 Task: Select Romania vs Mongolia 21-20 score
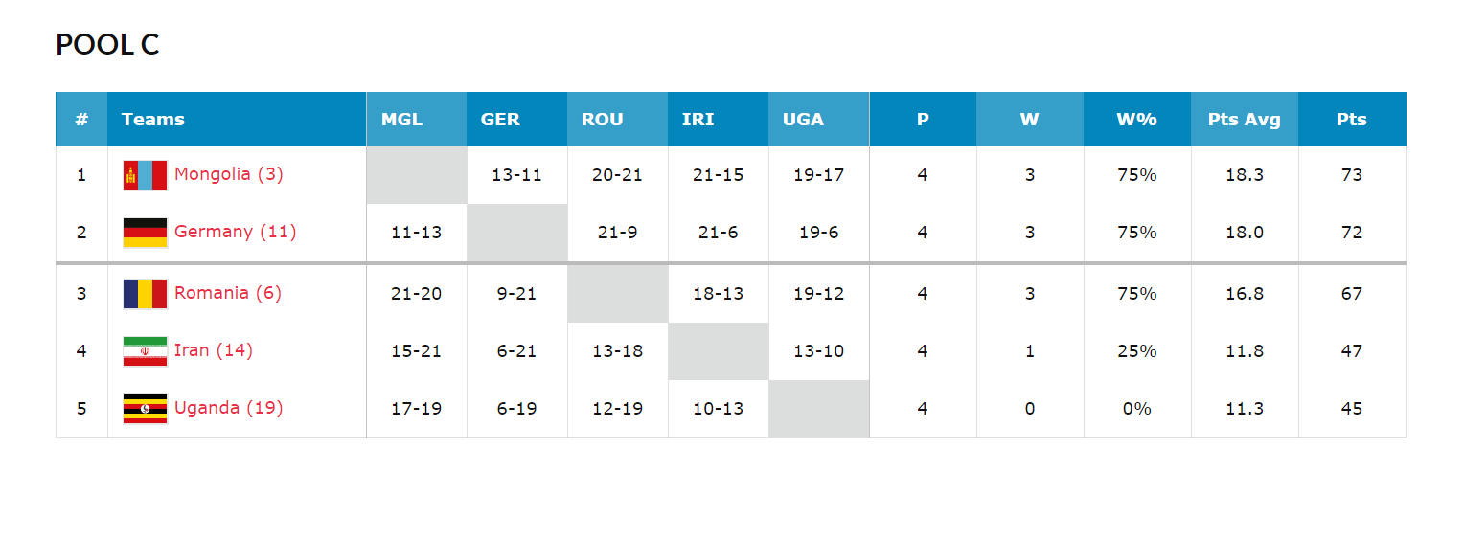pyautogui.click(x=416, y=294)
